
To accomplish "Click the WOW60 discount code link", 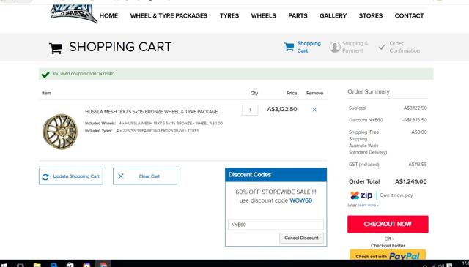I will pos(301,200).
